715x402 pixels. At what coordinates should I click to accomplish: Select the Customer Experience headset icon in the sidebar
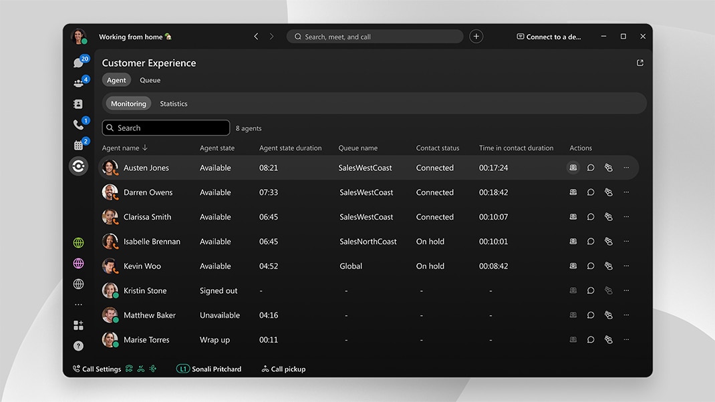point(78,166)
